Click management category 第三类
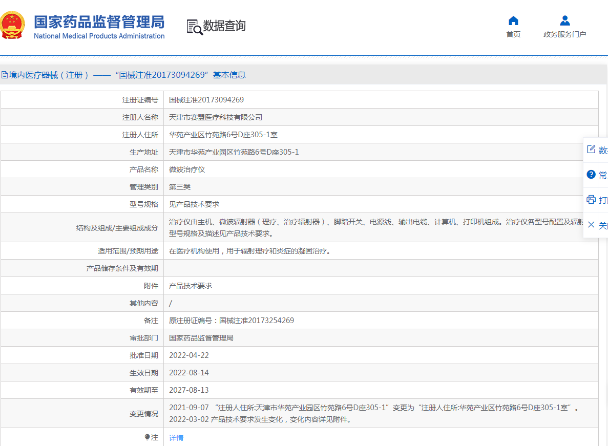Screen dimensions: 608x446 179,187
